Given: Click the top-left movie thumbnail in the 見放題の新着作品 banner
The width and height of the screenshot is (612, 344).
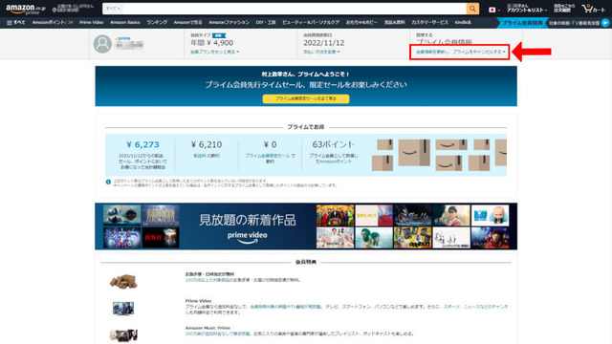Looking at the screenshot, I should coord(121,215).
